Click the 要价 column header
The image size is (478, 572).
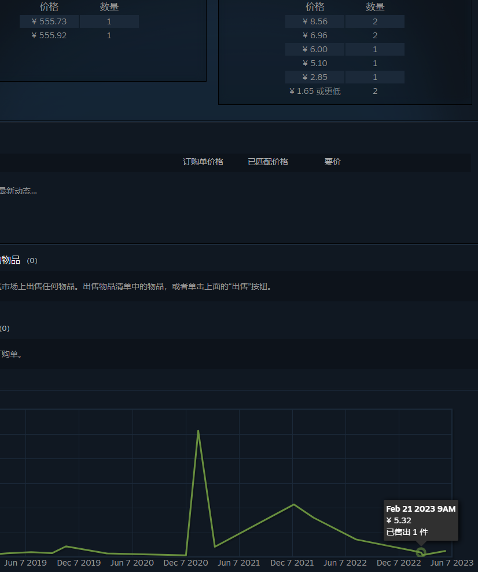333,162
